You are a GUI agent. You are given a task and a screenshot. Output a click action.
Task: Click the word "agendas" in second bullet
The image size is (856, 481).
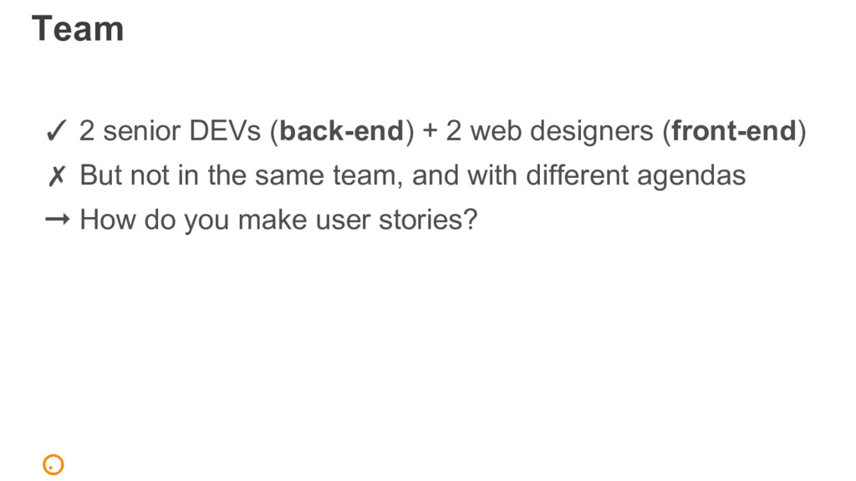coord(691,175)
